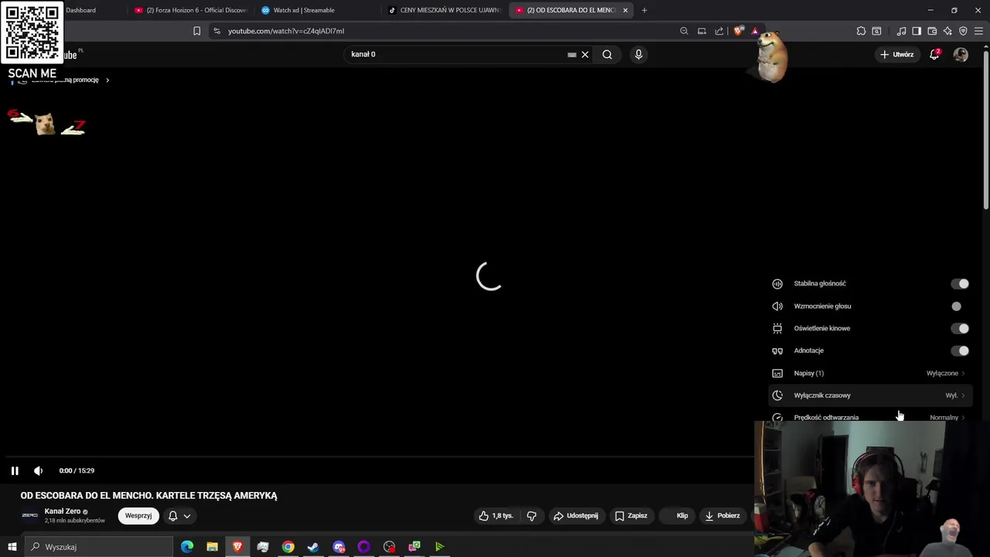990x557 pixels.
Task: Dislike the video with thumbs-down
Action: 531,516
